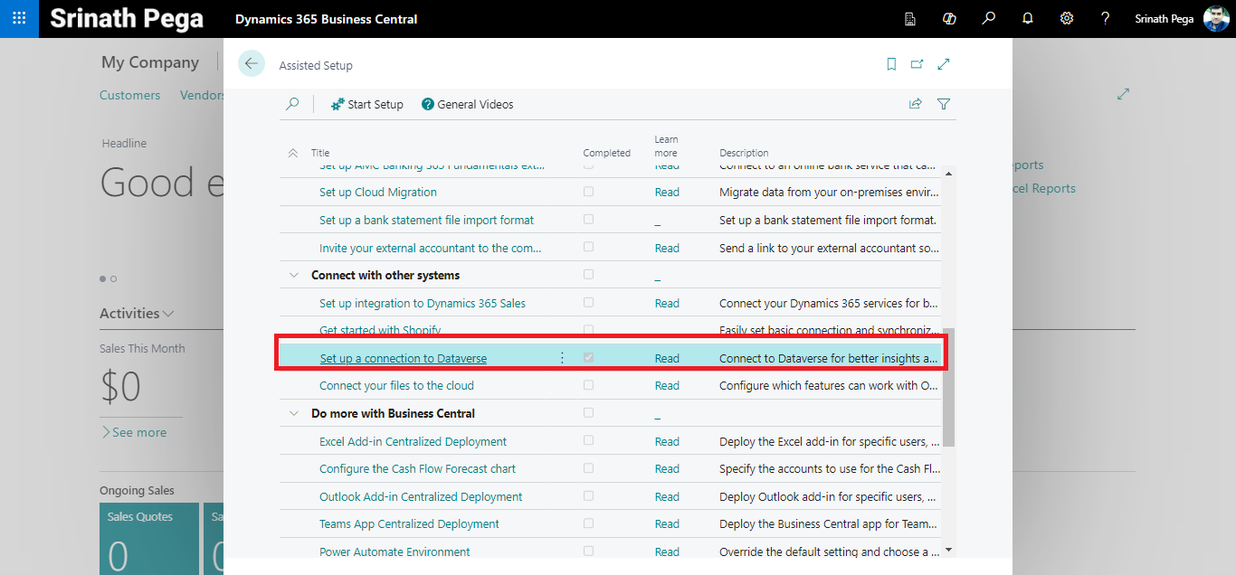
Task: Click the vertical scrollbar of the setup list
Action: [x=948, y=387]
